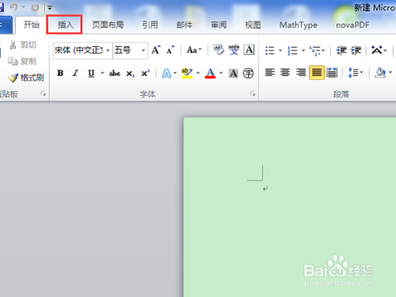
Task: Open the MathType tab
Action: 299,25
